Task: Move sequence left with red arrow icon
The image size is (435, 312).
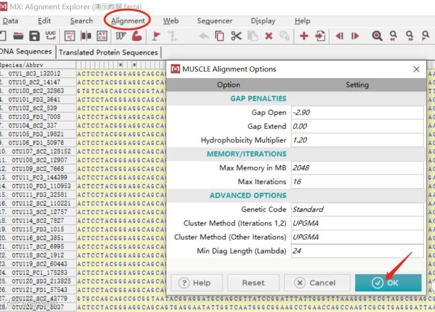Action: click(339, 36)
